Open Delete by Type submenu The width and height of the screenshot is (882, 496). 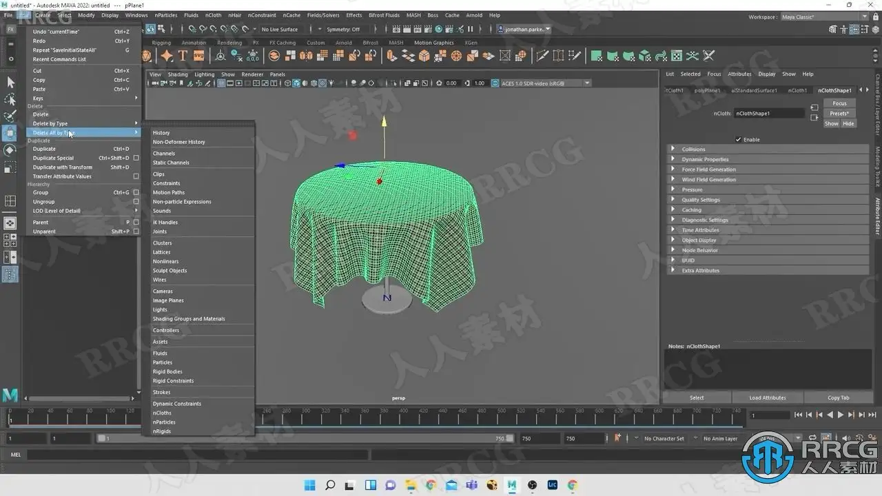coord(85,123)
